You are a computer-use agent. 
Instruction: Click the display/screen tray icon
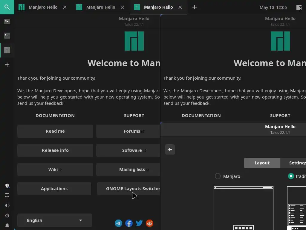[x=7, y=195]
